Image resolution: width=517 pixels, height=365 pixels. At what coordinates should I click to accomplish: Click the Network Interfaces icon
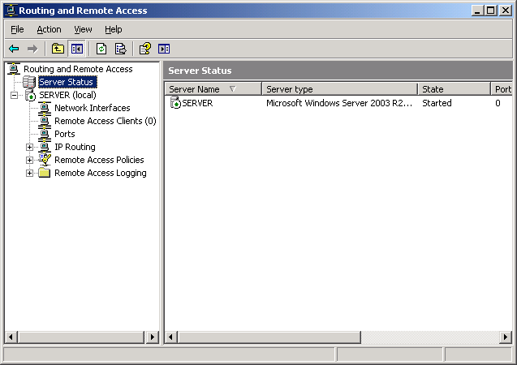click(x=45, y=108)
